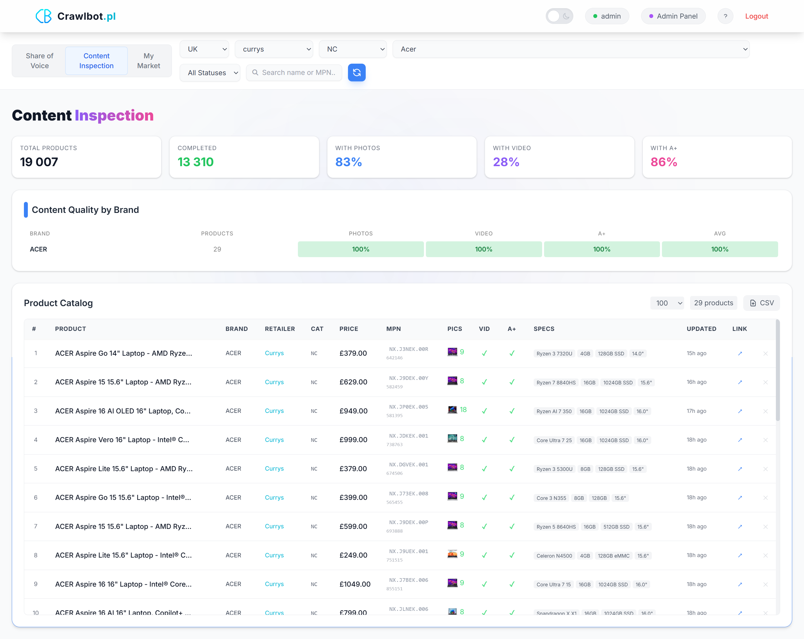Open external link arrow for product row 1
The image size is (804, 639).
click(x=740, y=353)
